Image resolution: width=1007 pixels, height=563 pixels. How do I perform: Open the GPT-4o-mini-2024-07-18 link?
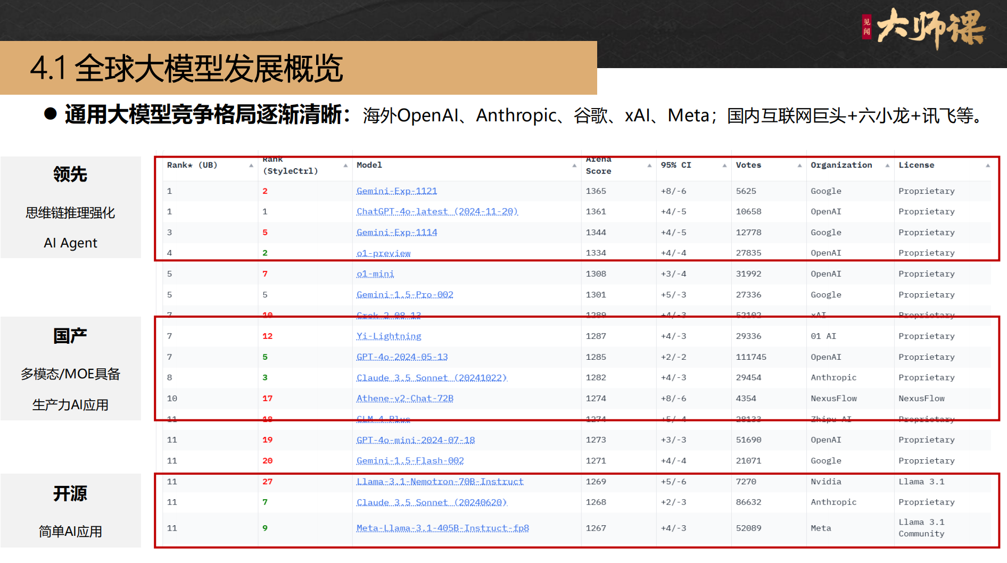coord(416,440)
